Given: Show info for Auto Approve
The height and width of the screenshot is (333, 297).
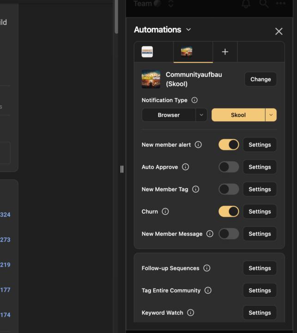Looking at the screenshot, I should click(185, 167).
